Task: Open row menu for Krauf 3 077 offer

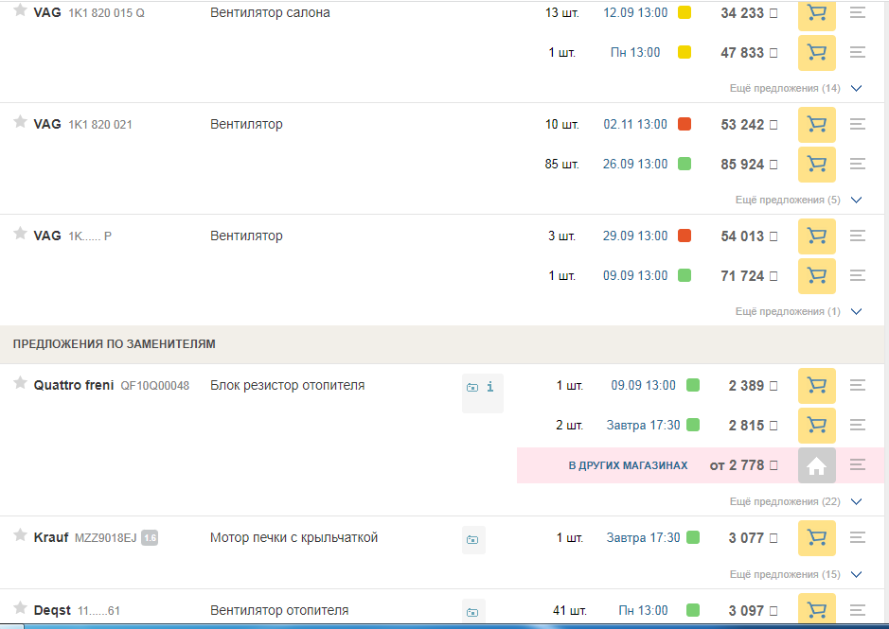Action: point(858,538)
